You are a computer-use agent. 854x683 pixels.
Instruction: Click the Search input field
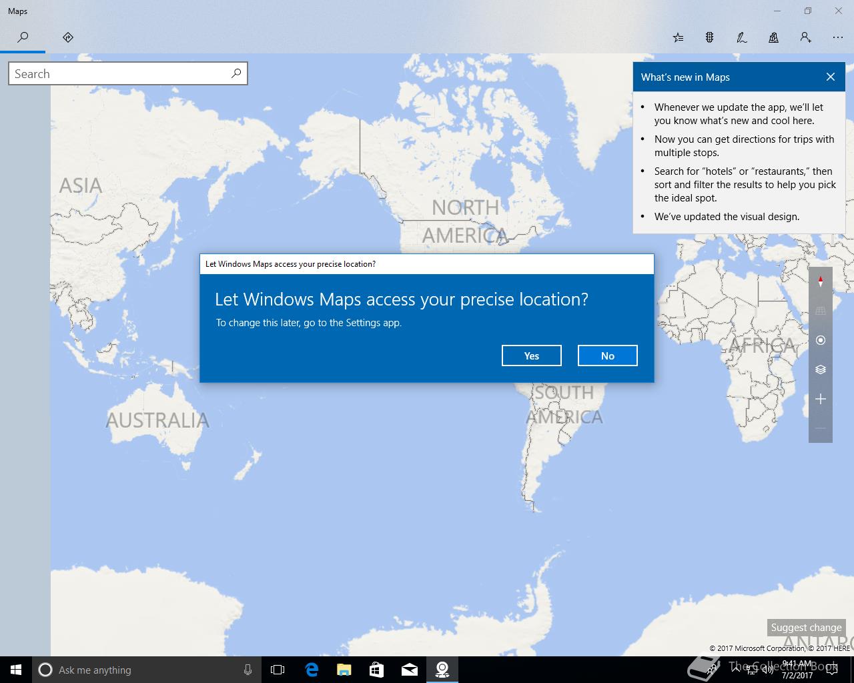(x=128, y=73)
